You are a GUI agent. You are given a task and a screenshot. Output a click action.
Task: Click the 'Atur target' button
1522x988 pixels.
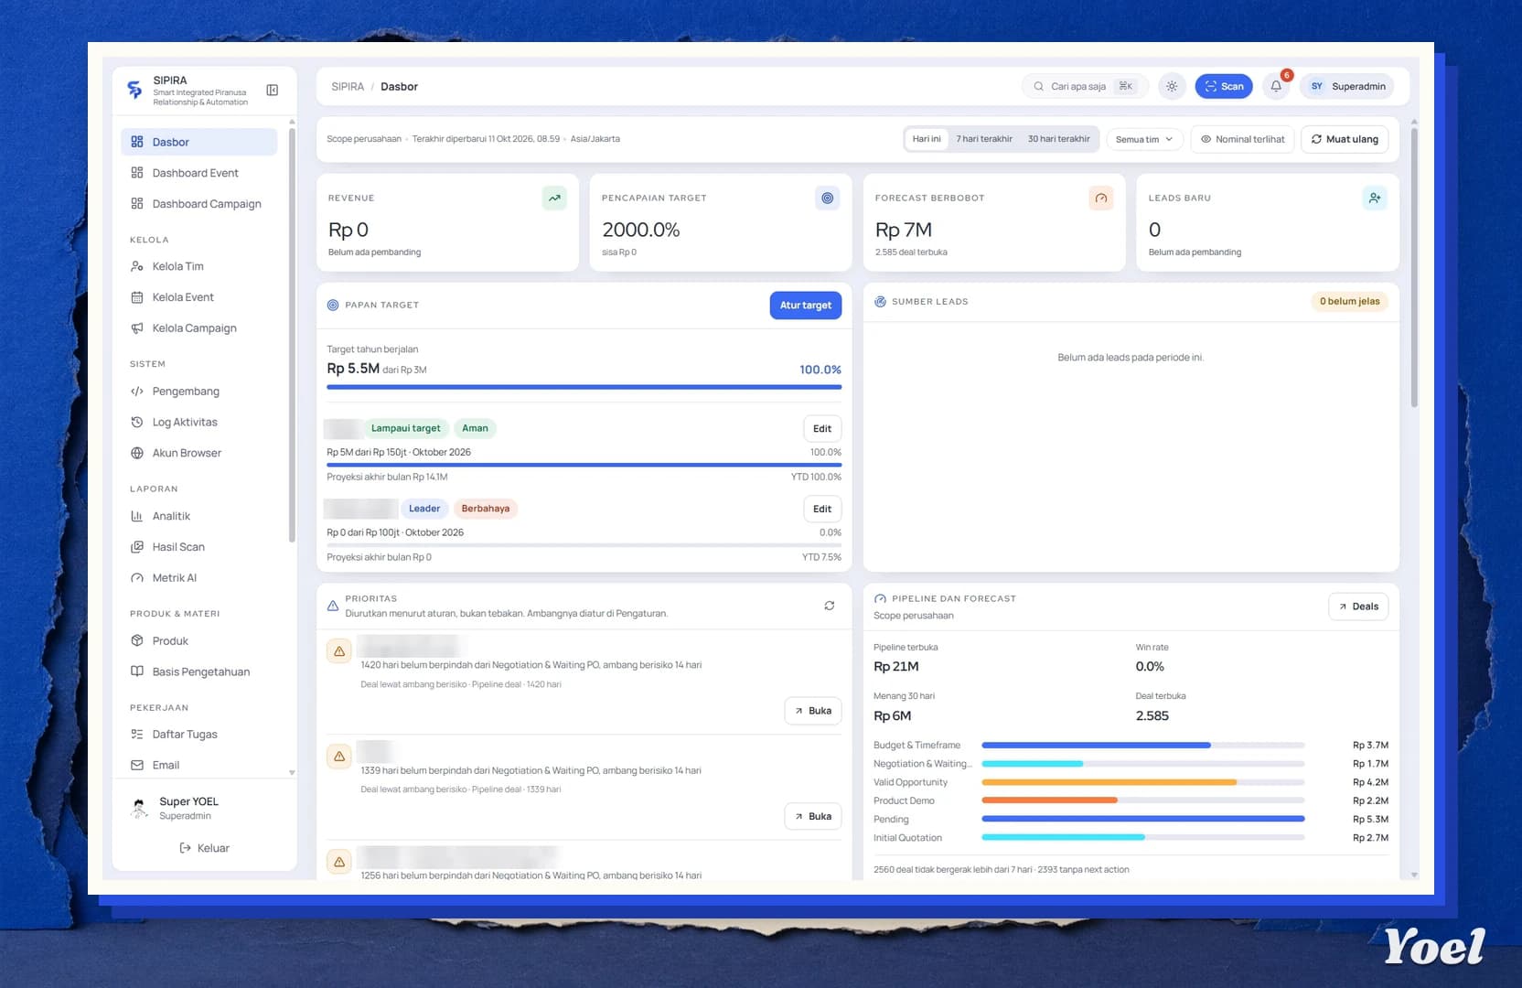coord(806,306)
